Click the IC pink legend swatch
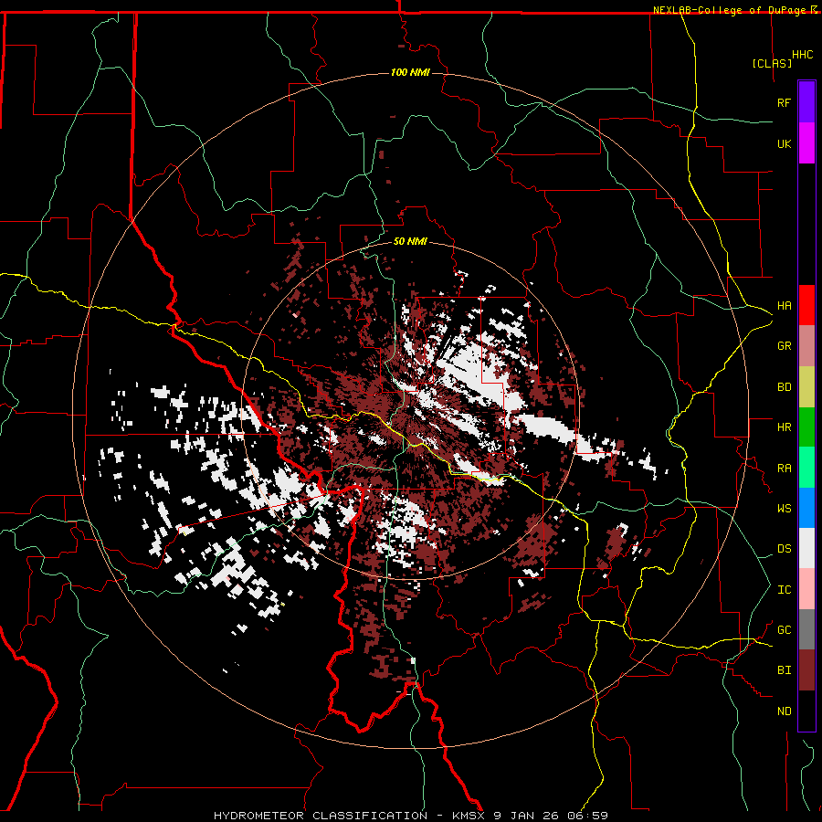The image size is (822, 822). click(806, 589)
